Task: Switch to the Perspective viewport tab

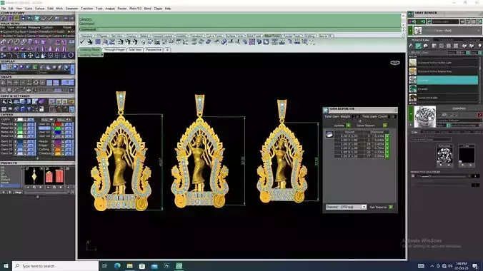Action: (x=154, y=49)
